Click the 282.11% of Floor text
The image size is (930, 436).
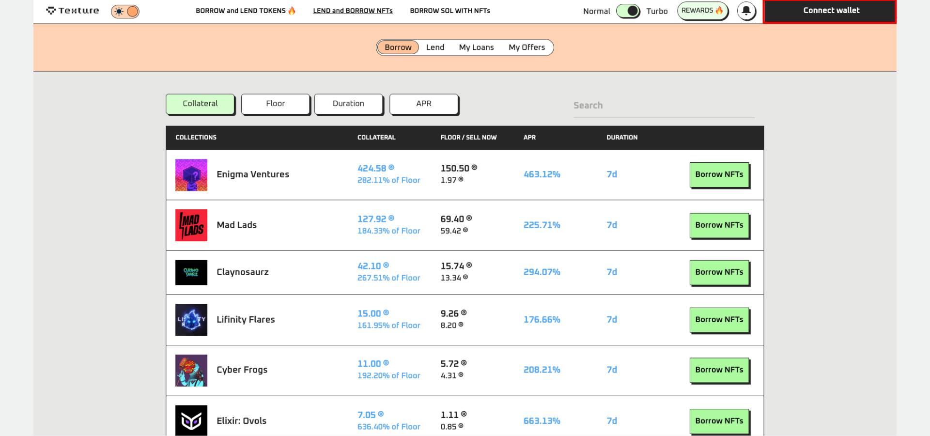[x=388, y=180]
